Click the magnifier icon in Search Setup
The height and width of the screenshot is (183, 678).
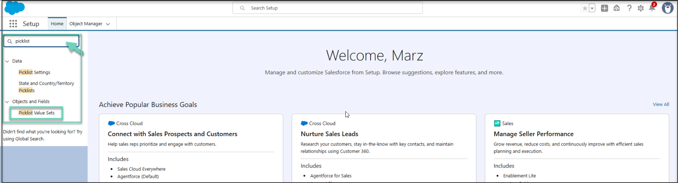[x=242, y=8]
